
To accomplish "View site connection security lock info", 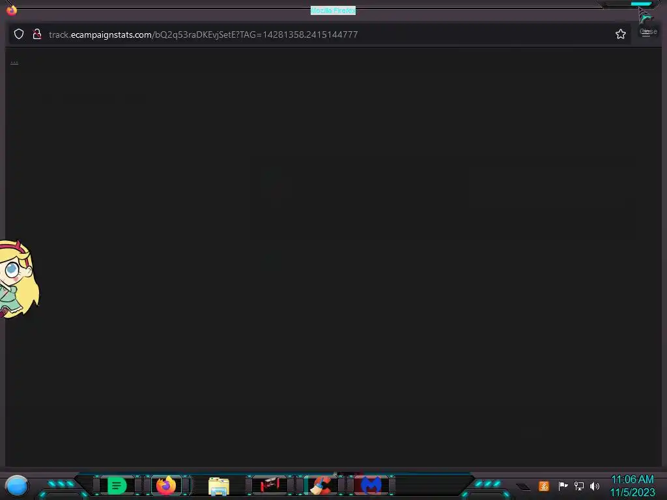I will pyautogui.click(x=37, y=34).
